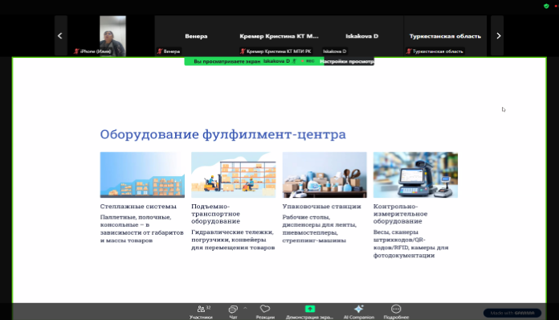Open AI Companion
Screen dimensions: 559x320
[359, 312]
